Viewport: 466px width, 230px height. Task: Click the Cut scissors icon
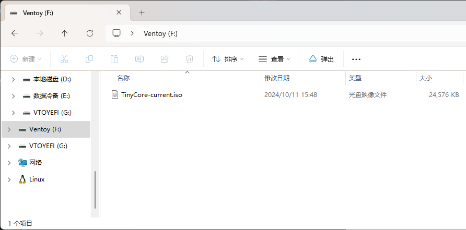click(x=64, y=59)
